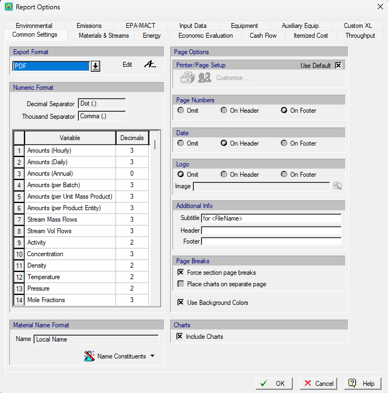Toggle Force section page breaks
The width and height of the screenshot is (388, 393).
click(x=181, y=273)
